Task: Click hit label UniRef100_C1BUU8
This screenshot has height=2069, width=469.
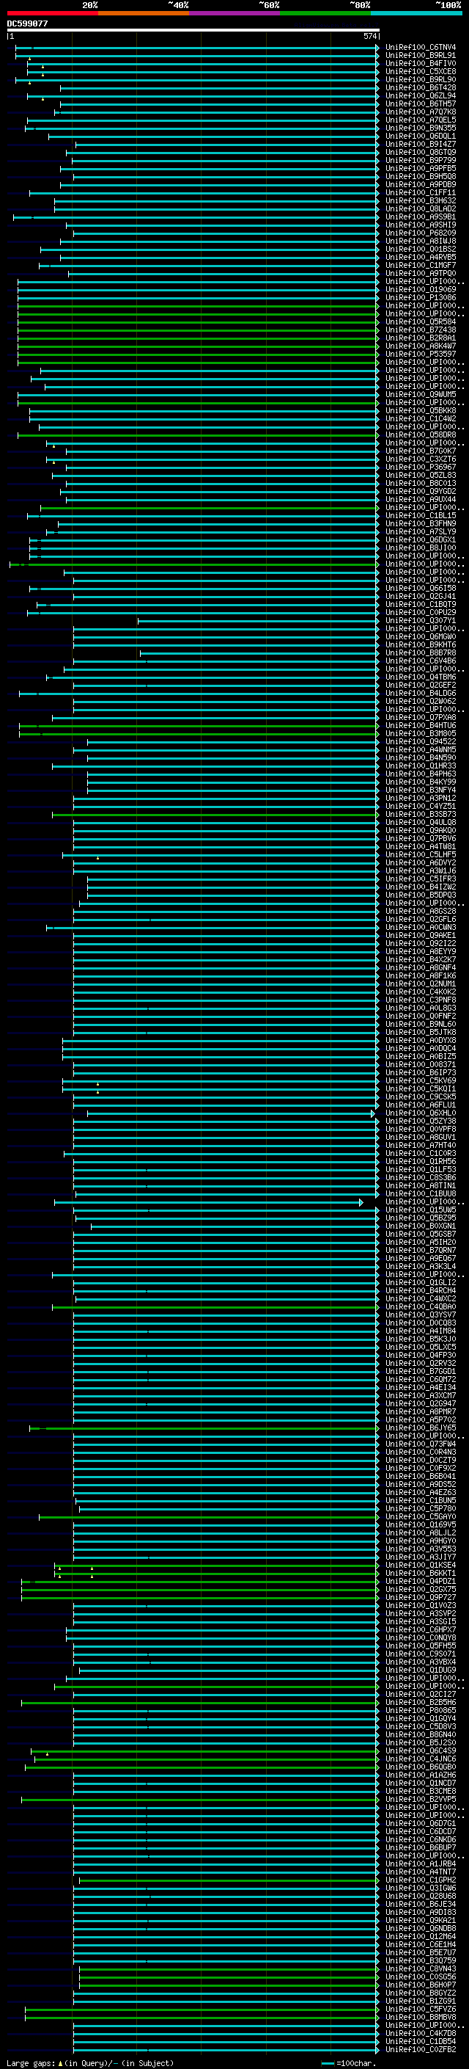Action: [x=421, y=1194]
